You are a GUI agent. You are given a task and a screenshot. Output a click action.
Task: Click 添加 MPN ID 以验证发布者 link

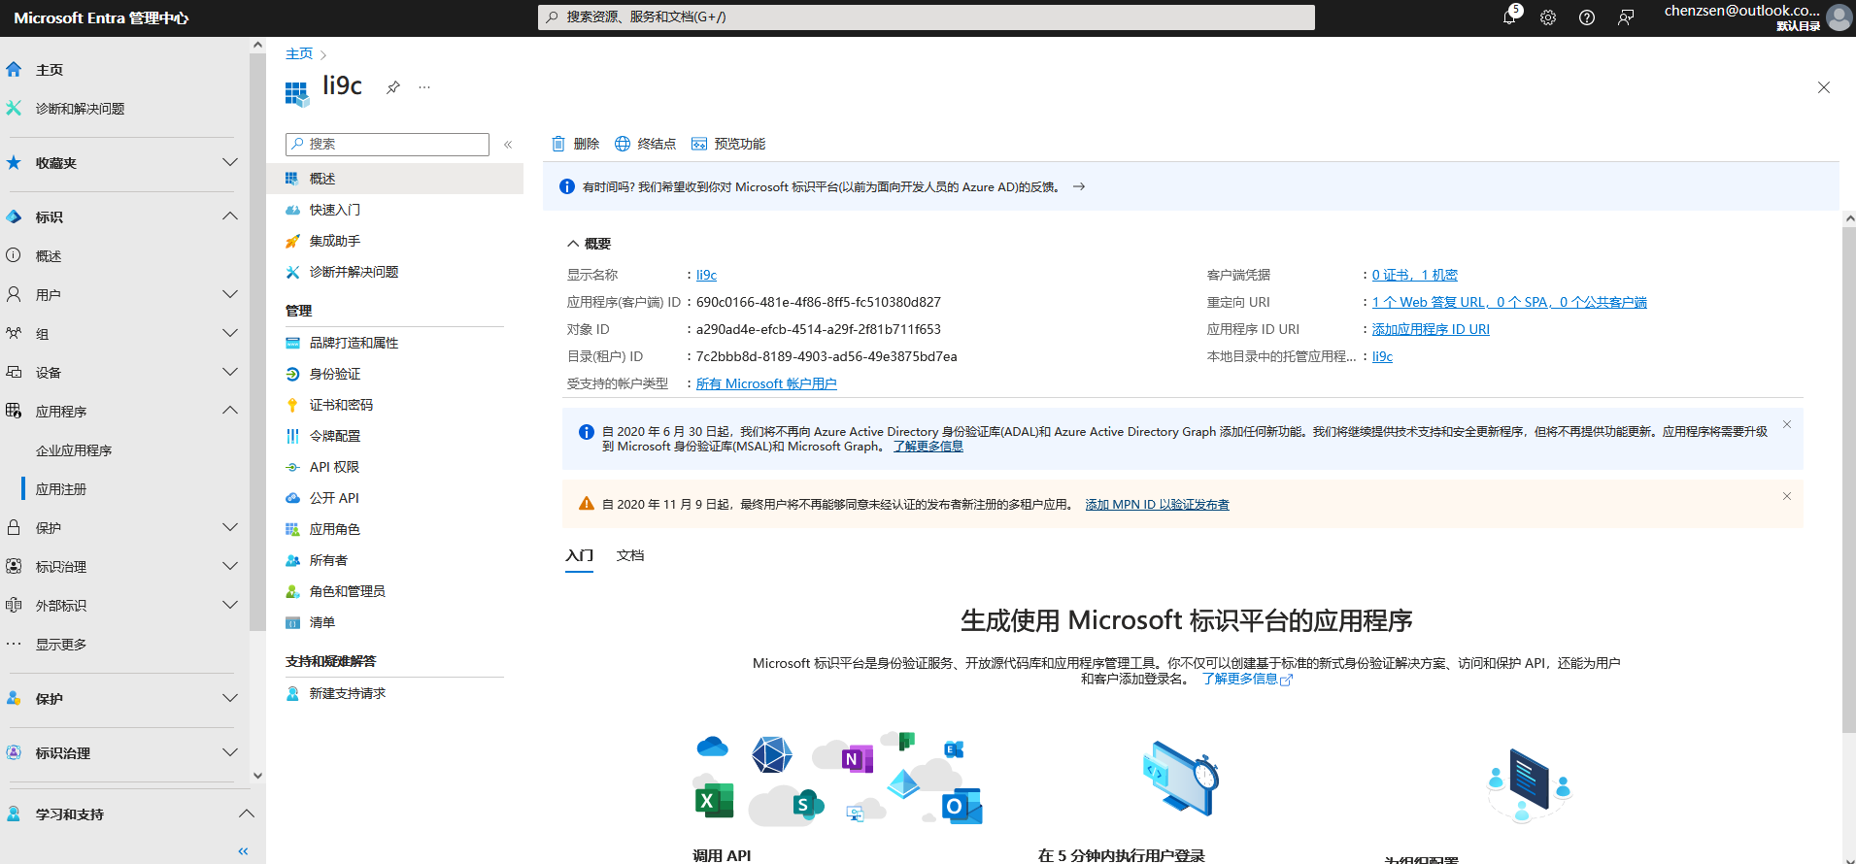click(1157, 505)
